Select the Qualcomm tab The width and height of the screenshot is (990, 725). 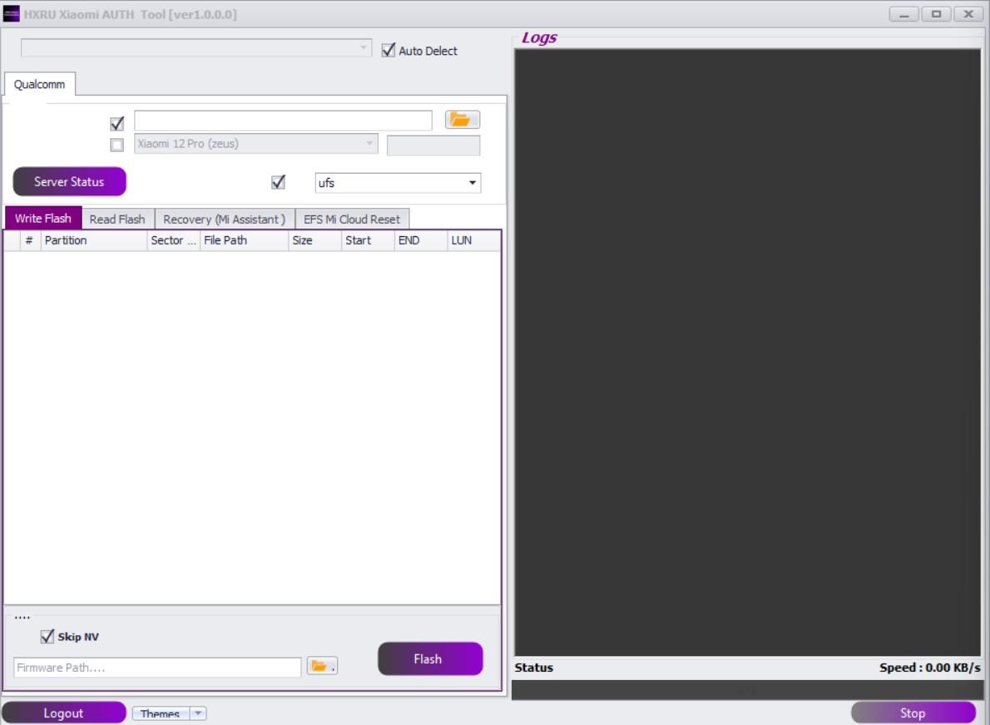click(x=39, y=85)
